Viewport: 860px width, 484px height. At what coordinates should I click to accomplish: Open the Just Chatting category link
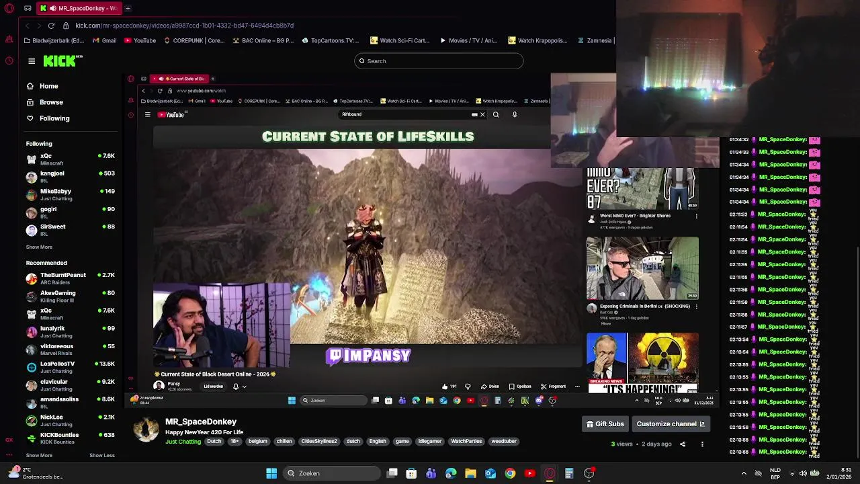click(183, 442)
